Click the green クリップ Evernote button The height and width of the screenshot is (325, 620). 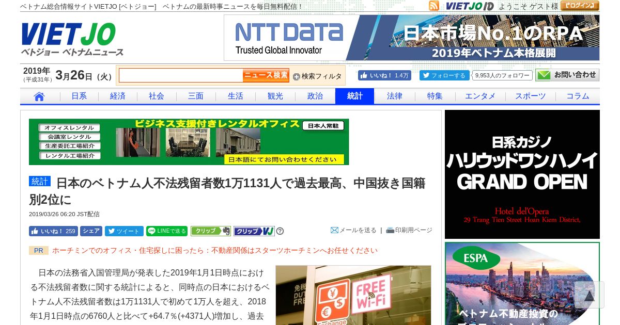(x=211, y=231)
